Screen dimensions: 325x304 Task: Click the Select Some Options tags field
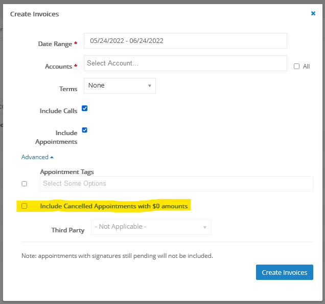click(176, 184)
